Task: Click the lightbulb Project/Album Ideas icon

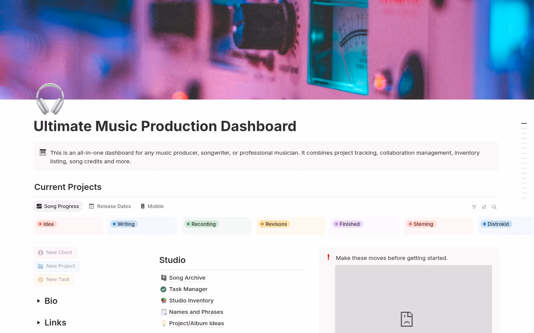Action: [164, 323]
